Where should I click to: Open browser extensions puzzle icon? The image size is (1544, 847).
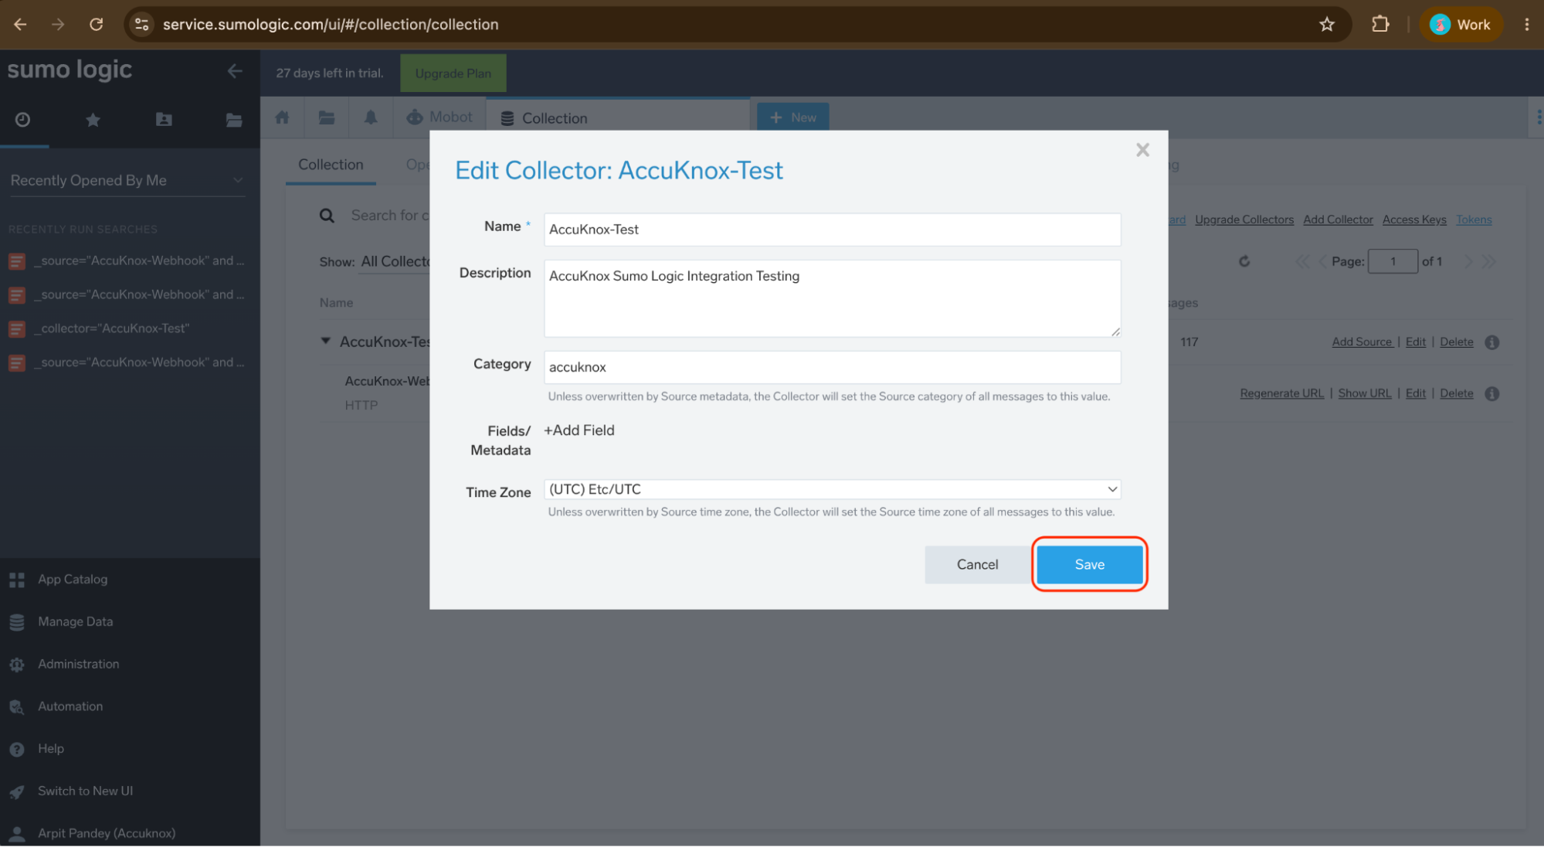pos(1379,25)
